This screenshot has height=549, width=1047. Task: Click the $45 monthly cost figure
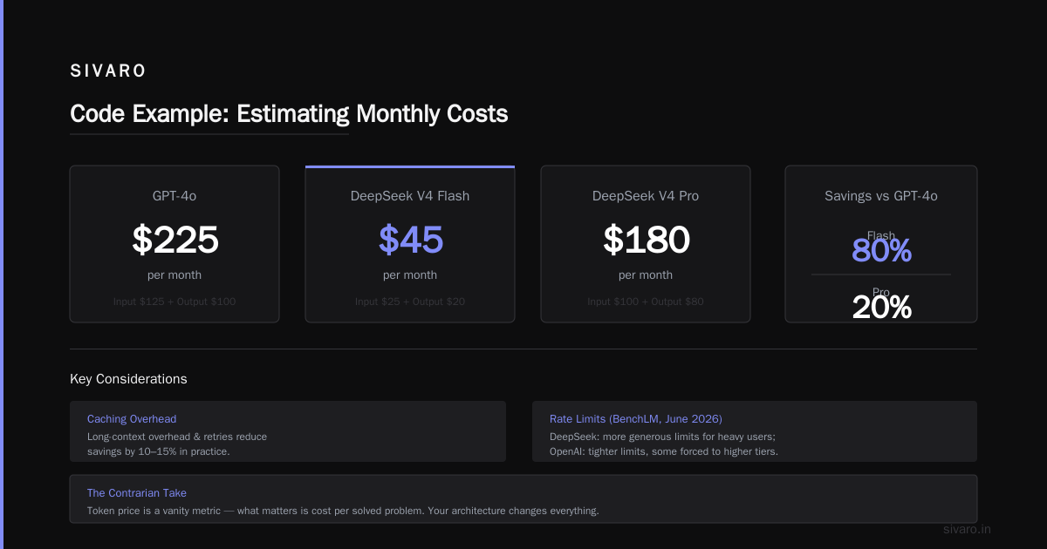410,240
